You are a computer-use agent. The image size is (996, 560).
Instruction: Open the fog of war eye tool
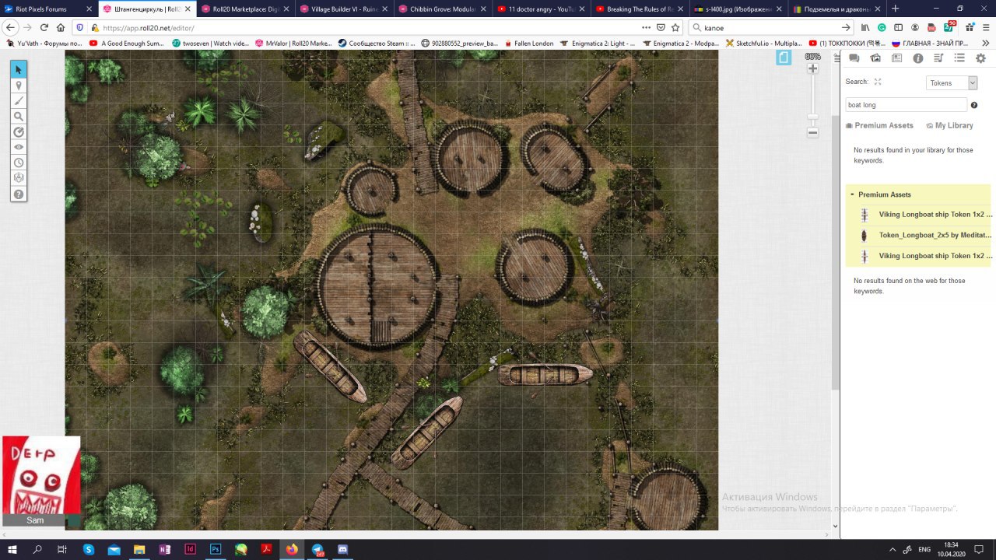(19, 147)
